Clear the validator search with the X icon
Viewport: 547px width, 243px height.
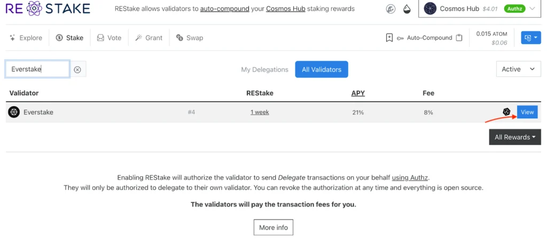(x=77, y=69)
